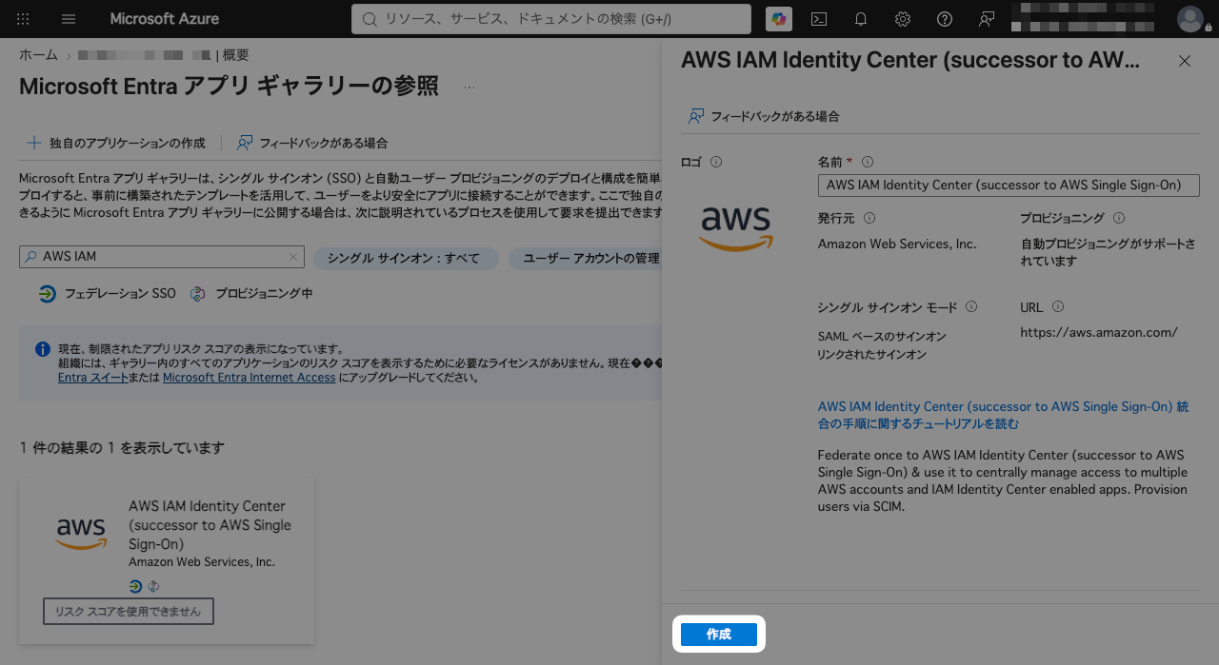Open the AWS IAM Identity Center tutorial link
This screenshot has width=1219, height=665.
[1003, 415]
